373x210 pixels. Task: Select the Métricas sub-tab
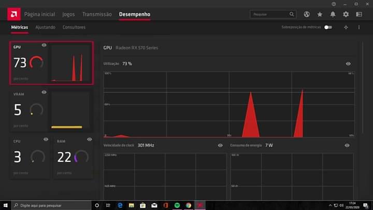[x=20, y=27]
